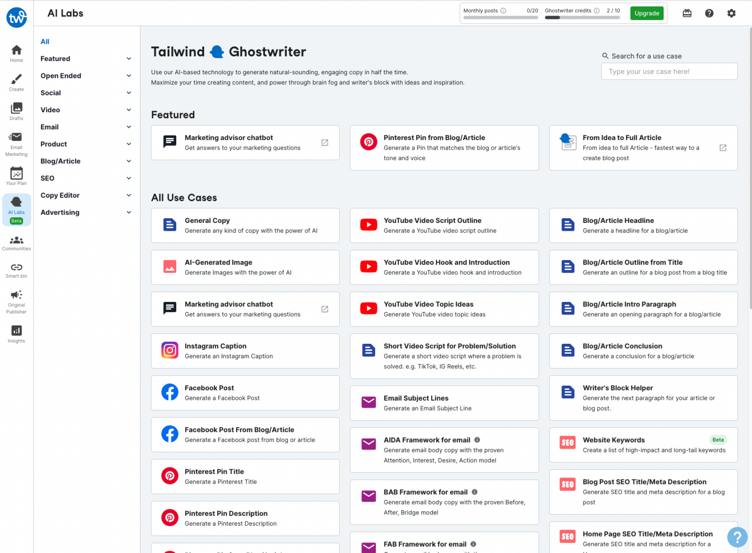Click the Upgrade button
Viewport: 752px width, 553px height.
[647, 13]
